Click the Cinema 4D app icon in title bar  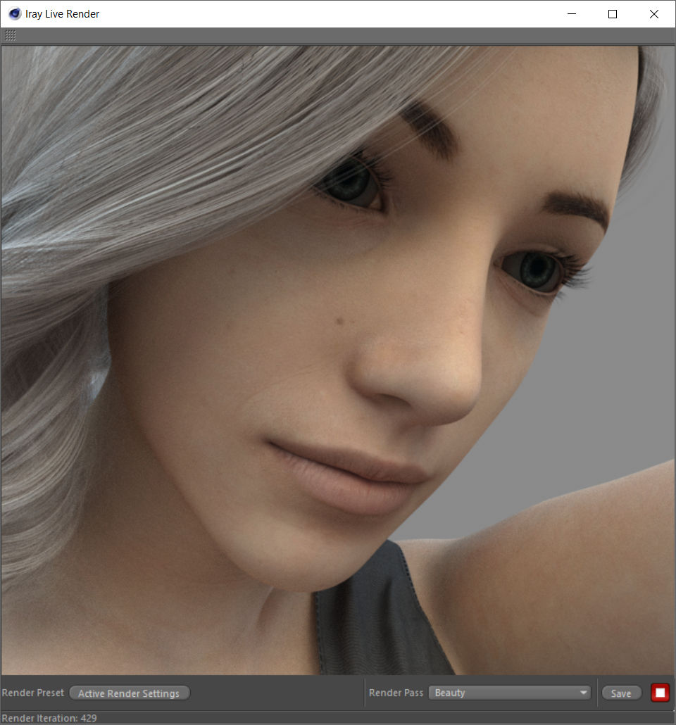coord(14,14)
